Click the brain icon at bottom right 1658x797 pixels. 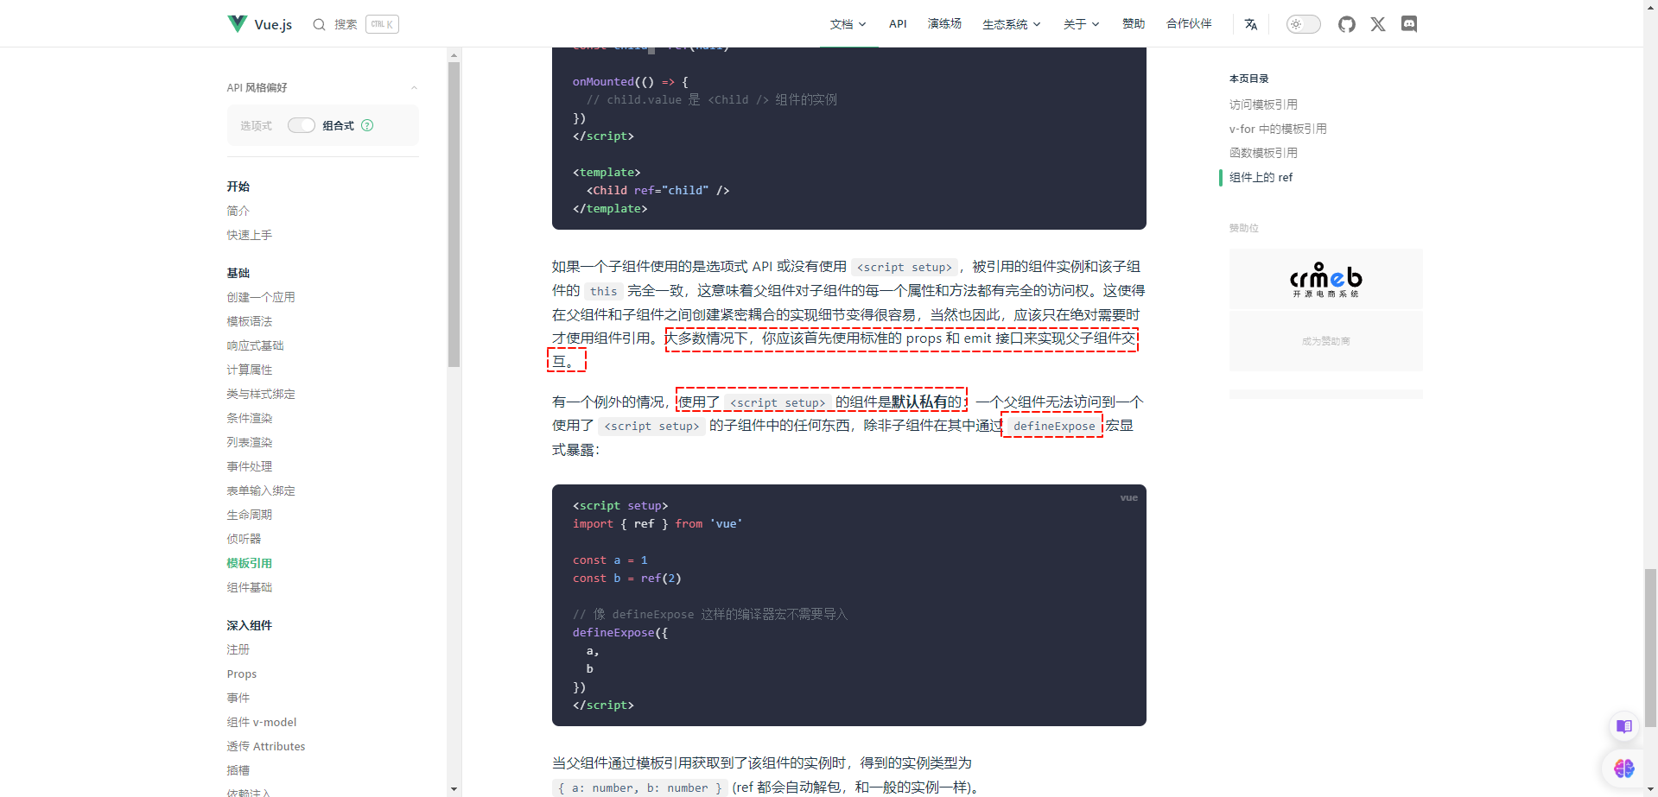pyautogui.click(x=1623, y=768)
